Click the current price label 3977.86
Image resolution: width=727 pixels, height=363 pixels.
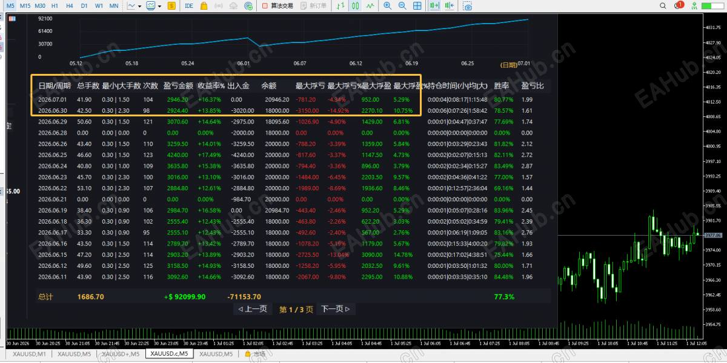pyautogui.click(x=713, y=235)
